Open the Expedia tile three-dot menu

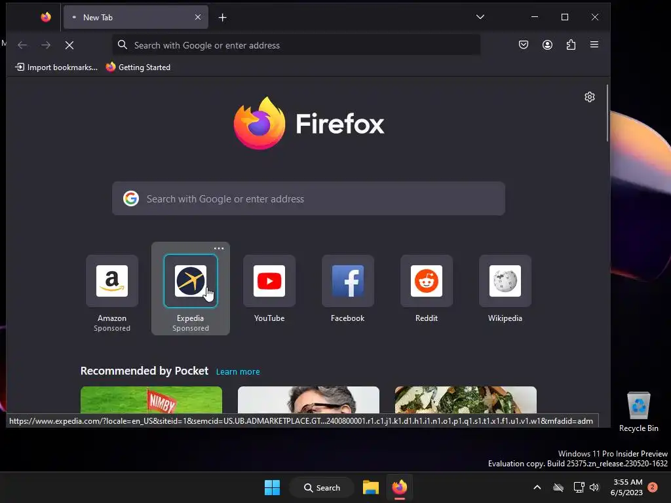[x=219, y=248]
